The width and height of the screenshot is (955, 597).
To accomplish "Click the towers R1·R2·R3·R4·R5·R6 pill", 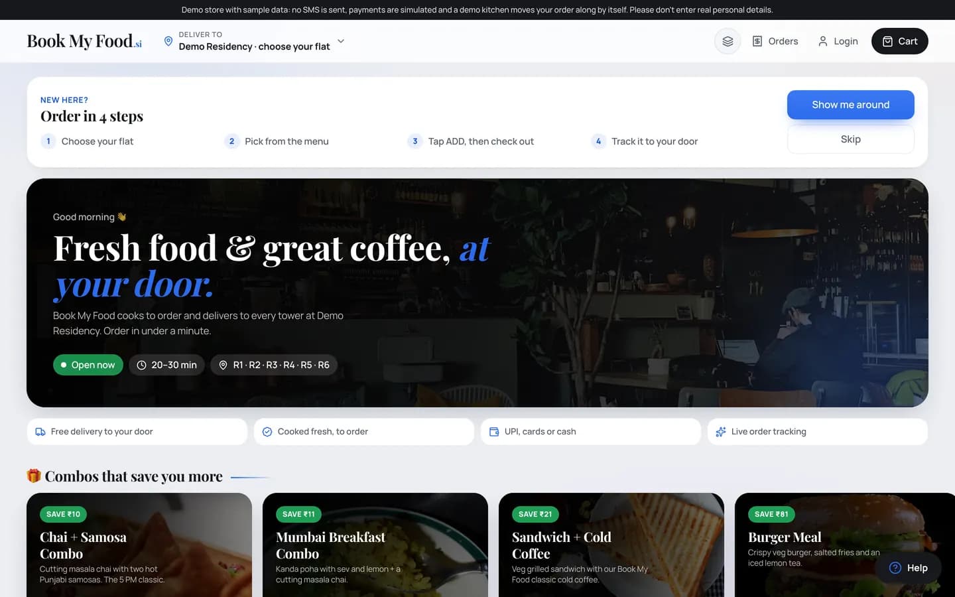I will tap(274, 365).
